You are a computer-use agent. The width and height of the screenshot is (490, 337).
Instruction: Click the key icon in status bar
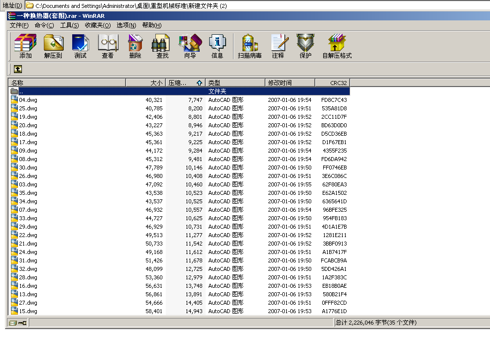22,323
